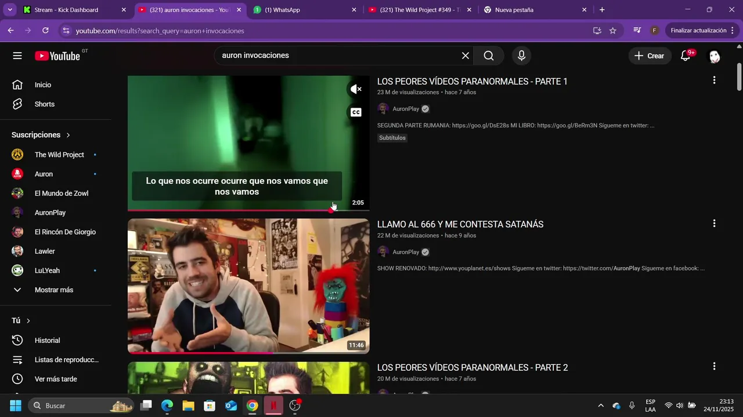Open more options for LLAMO AL 666 video
Image resolution: width=743 pixels, height=417 pixels.
[x=714, y=224]
